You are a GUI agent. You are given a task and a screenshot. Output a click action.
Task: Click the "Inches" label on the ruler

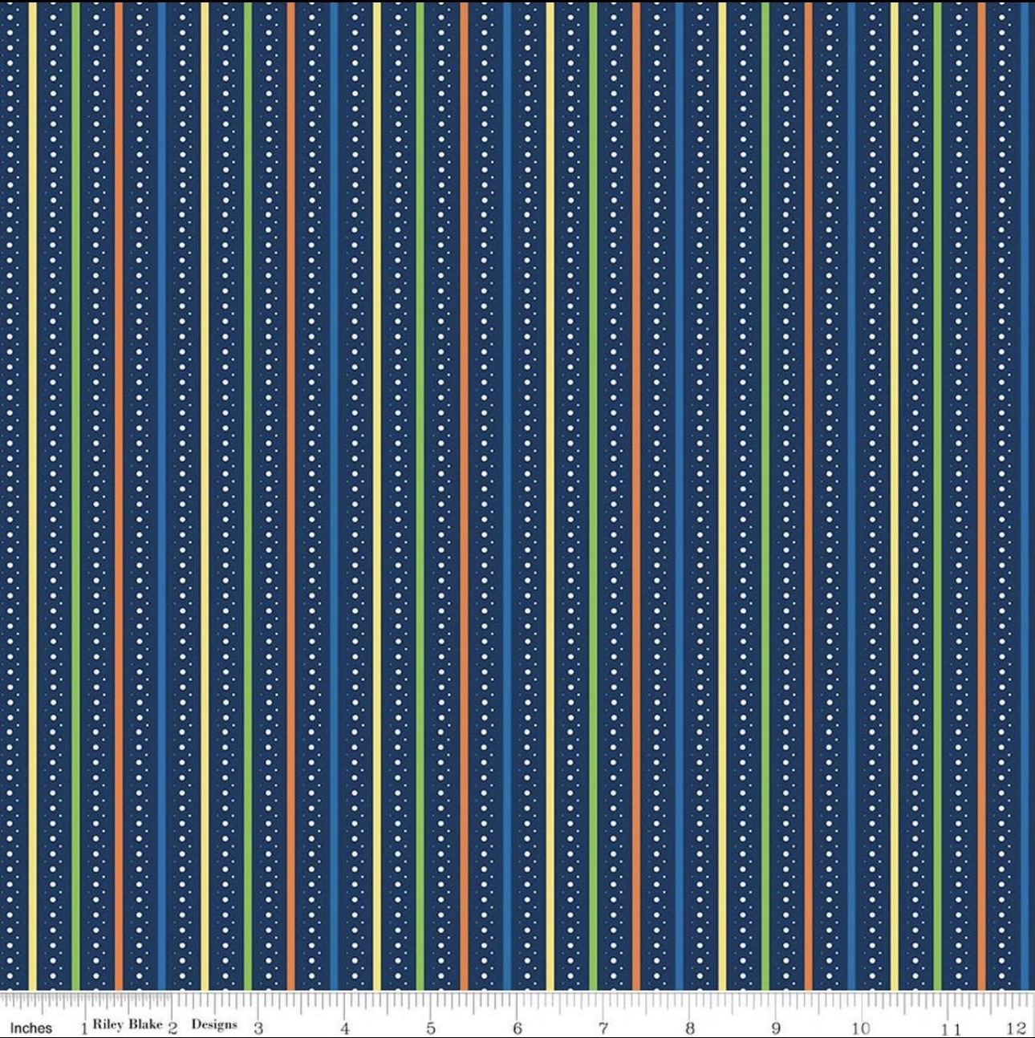click(31, 1028)
